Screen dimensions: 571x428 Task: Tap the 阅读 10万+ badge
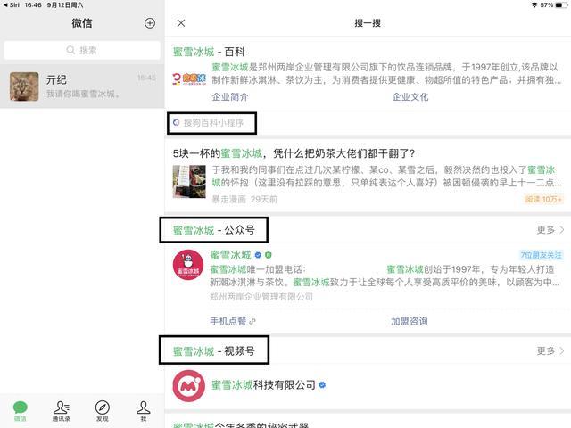click(x=543, y=199)
